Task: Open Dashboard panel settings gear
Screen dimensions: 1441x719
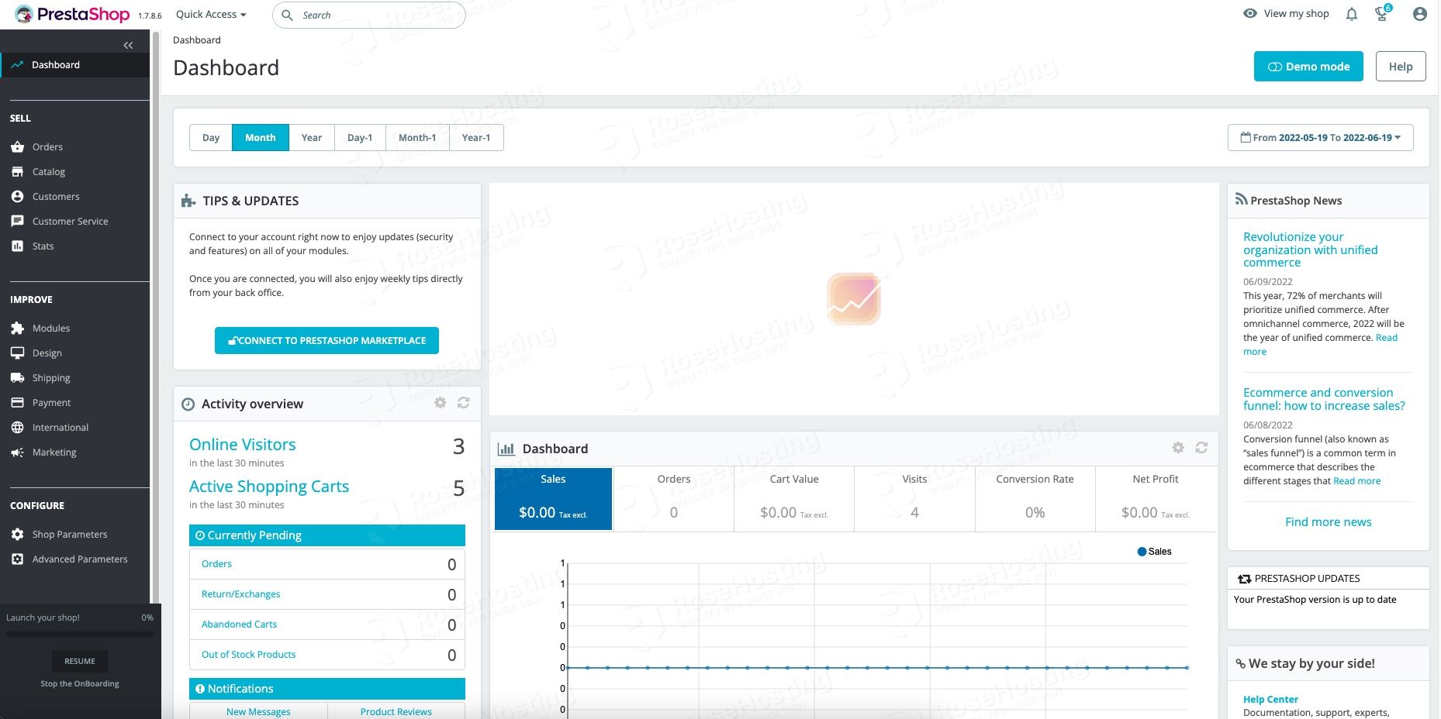Action: 1178,448
